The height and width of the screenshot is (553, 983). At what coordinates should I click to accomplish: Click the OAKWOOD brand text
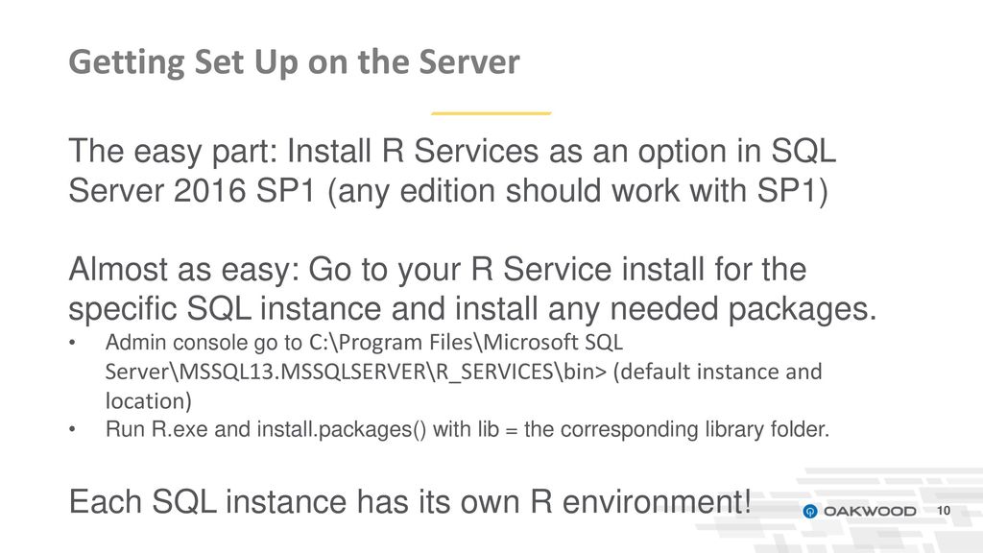[870, 512]
